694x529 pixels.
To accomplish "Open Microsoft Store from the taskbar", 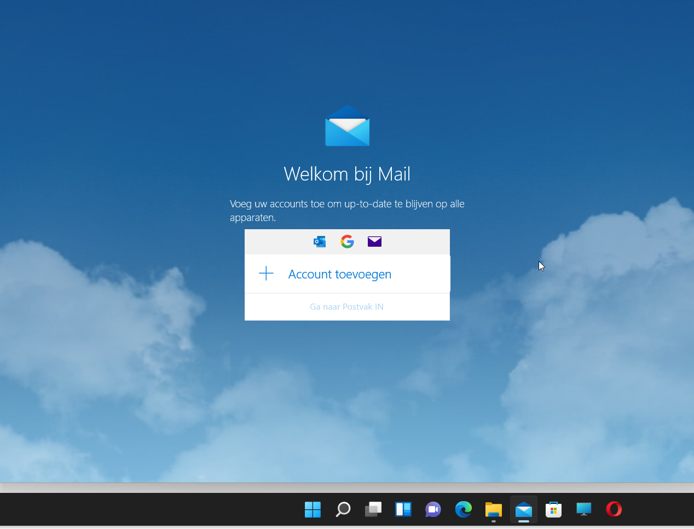I will coord(554,510).
